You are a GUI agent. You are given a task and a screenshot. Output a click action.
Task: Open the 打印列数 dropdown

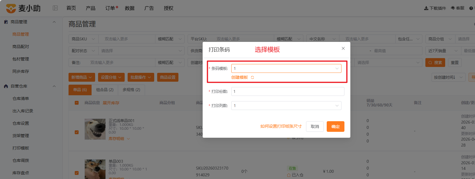[x=286, y=106]
